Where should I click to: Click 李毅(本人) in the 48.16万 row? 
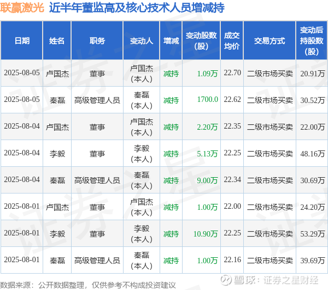(142, 154)
